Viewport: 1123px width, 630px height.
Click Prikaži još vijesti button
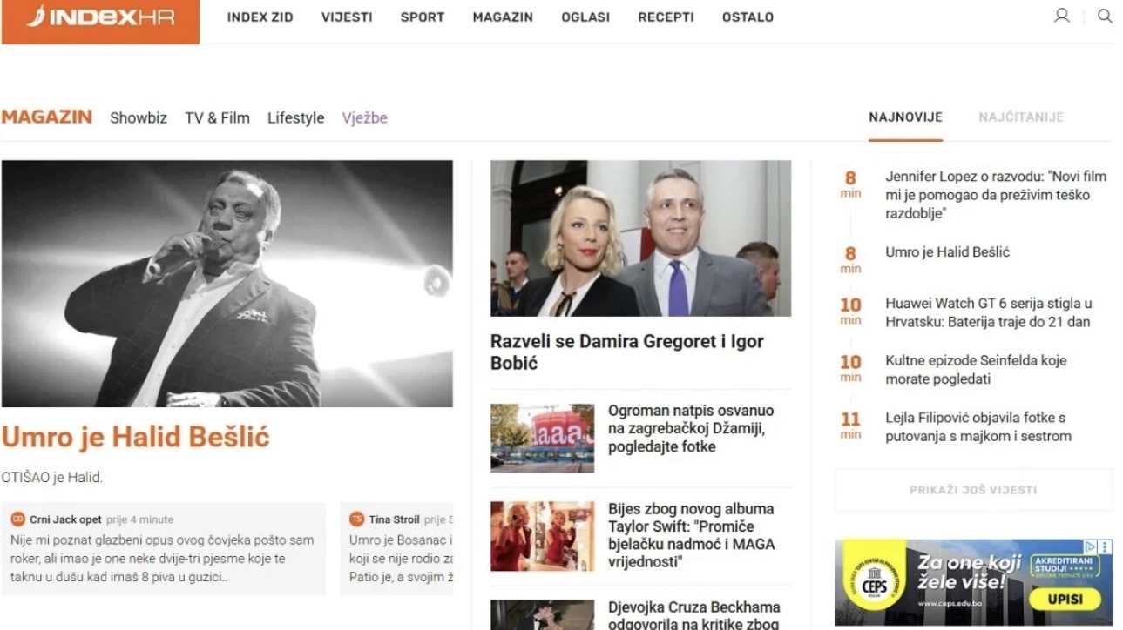(973, 490)
